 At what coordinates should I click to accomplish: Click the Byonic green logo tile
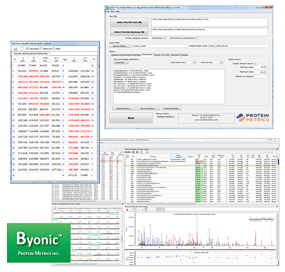coord(39,243)
